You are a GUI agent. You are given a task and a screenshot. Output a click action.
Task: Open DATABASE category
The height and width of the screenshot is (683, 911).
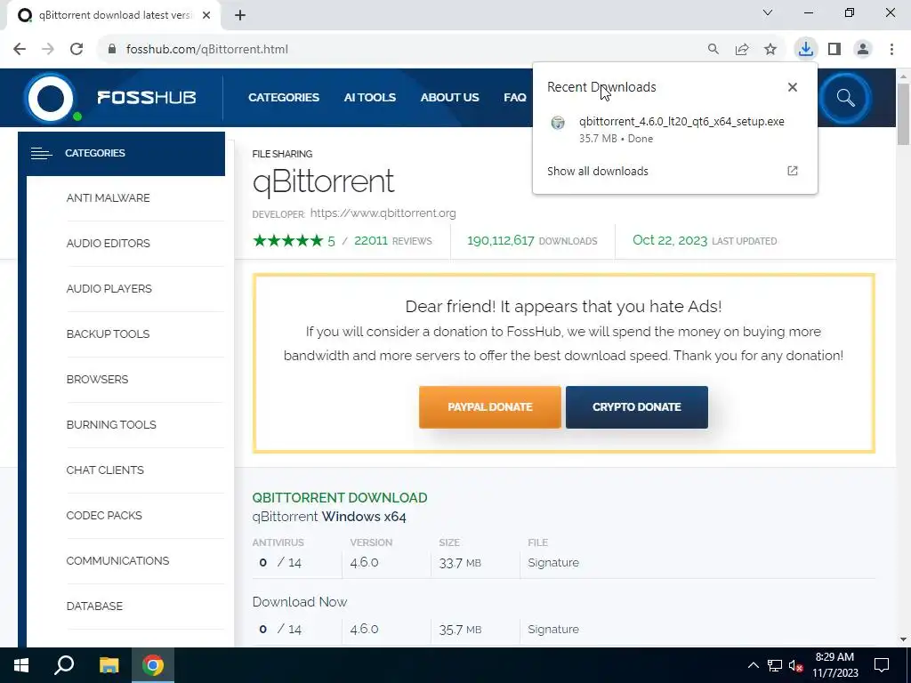point(94,606)
